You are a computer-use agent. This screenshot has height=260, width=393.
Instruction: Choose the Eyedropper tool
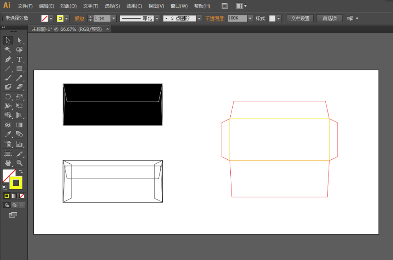8,135
